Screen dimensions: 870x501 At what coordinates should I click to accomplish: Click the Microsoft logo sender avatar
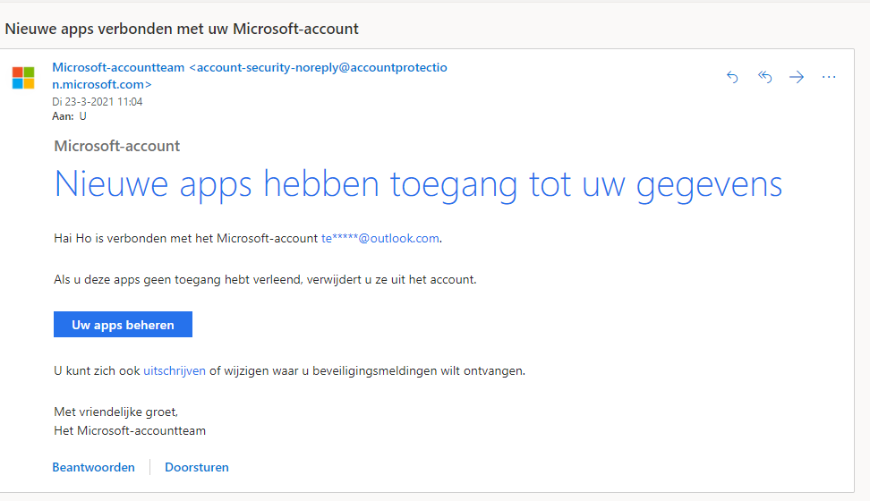click(23, 78)
